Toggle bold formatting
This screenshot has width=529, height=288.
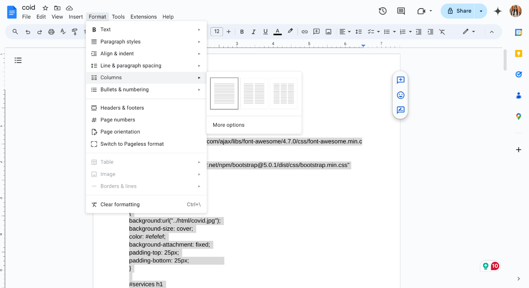[242, 31]
